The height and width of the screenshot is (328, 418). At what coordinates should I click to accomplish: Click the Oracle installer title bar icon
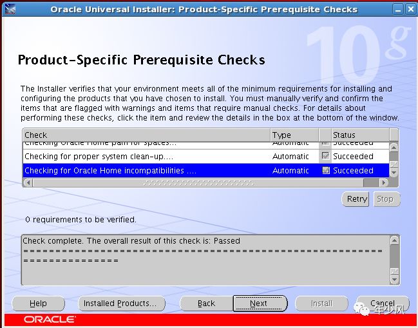coord(10,9)
